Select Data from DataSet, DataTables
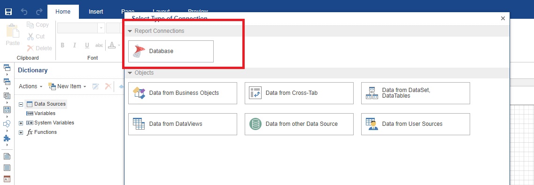This screenshot has height=185, width=534. tap(416, 93)
